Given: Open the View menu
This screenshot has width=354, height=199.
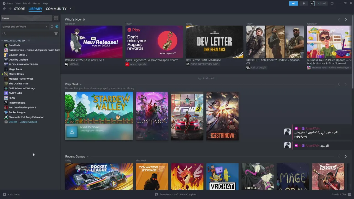Looking at the screenshot, I should coord(18,3).
